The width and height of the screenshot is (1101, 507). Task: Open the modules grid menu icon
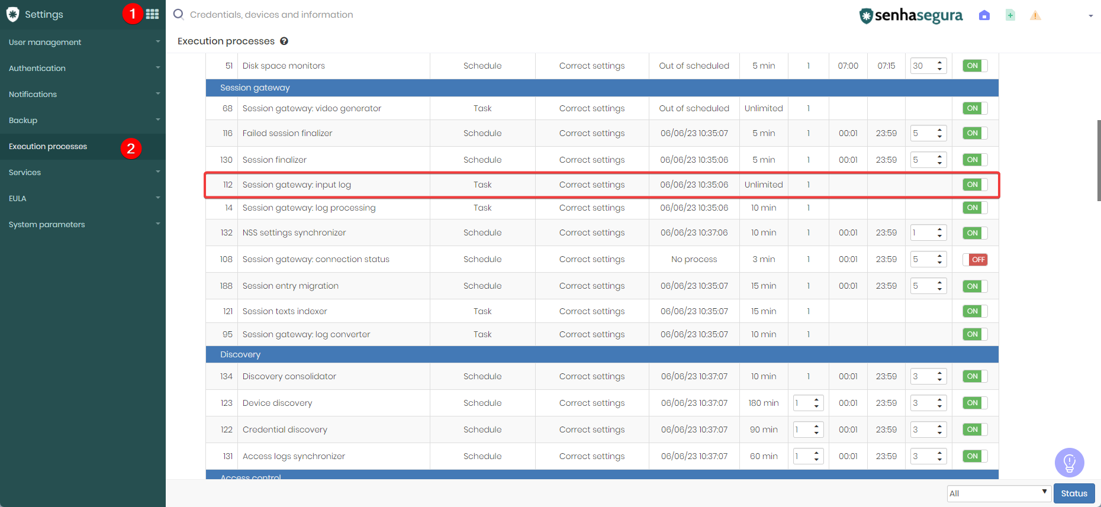152,14
